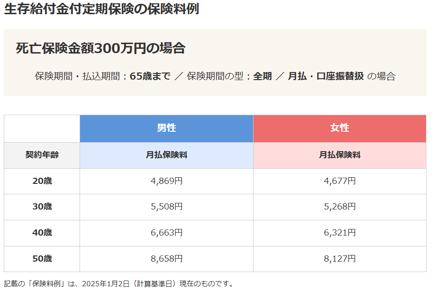Select the 20歳 row label
This screenshot has width=434, height=291.
pos(42,181)
